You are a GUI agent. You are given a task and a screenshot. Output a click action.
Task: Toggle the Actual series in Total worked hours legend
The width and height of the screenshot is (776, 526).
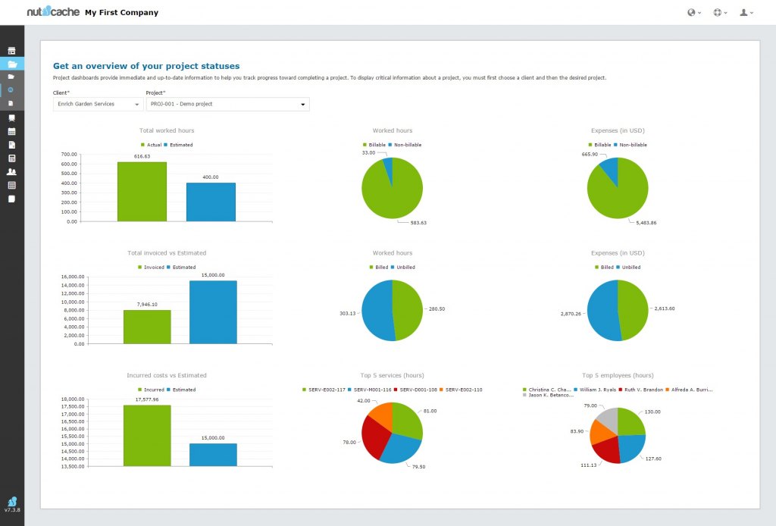(x=152, y=145)
